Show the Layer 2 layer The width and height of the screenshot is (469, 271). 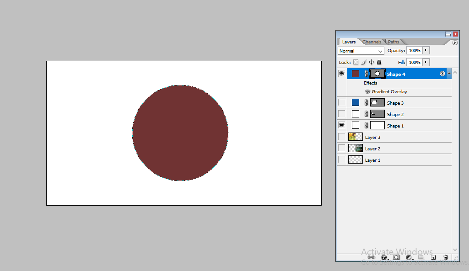pyautogui.click(x=342, y=148)
